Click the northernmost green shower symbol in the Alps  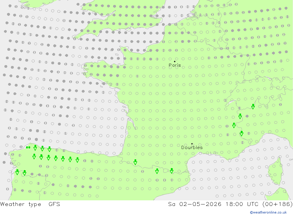pyautogui.click(x=253, y=106)
